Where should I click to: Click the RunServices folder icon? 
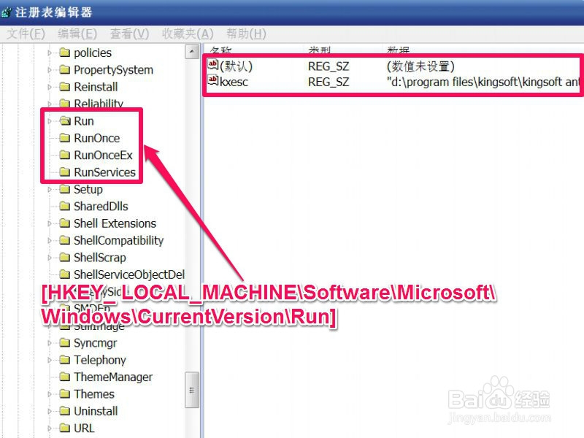coord(65,172)
